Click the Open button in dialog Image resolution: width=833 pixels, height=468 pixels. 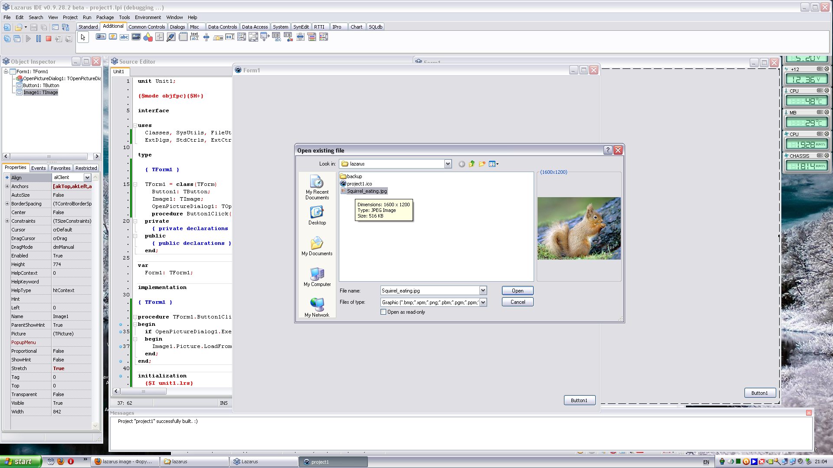pyautogui.click(x=517, y=291)
